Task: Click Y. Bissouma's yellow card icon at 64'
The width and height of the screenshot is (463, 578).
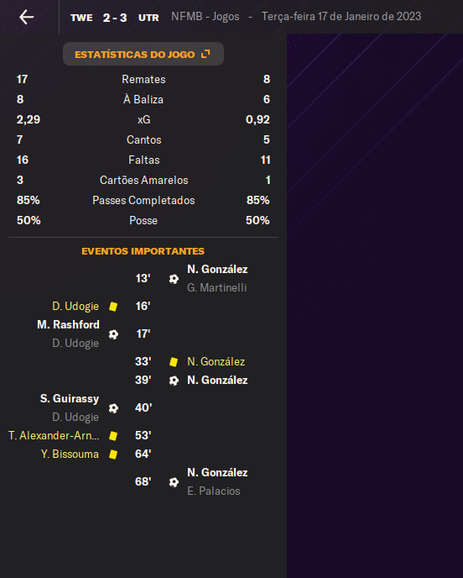Action: 113,455
